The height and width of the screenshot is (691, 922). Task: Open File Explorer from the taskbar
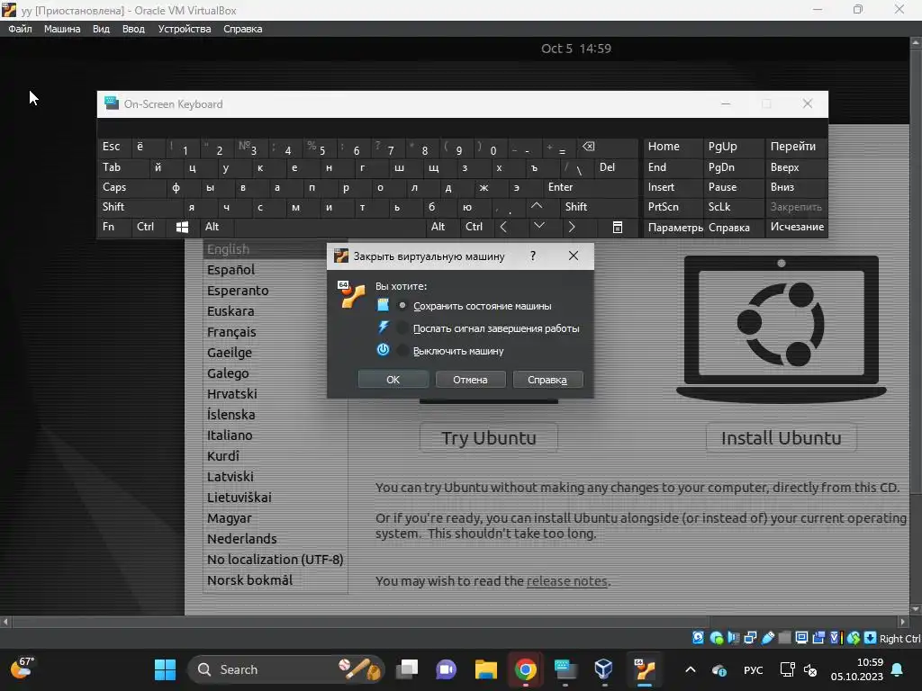[486, 669]
